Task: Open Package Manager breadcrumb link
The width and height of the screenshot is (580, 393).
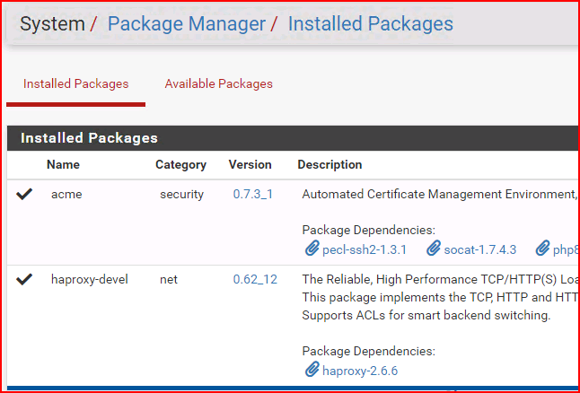Action: pos(187,24)
